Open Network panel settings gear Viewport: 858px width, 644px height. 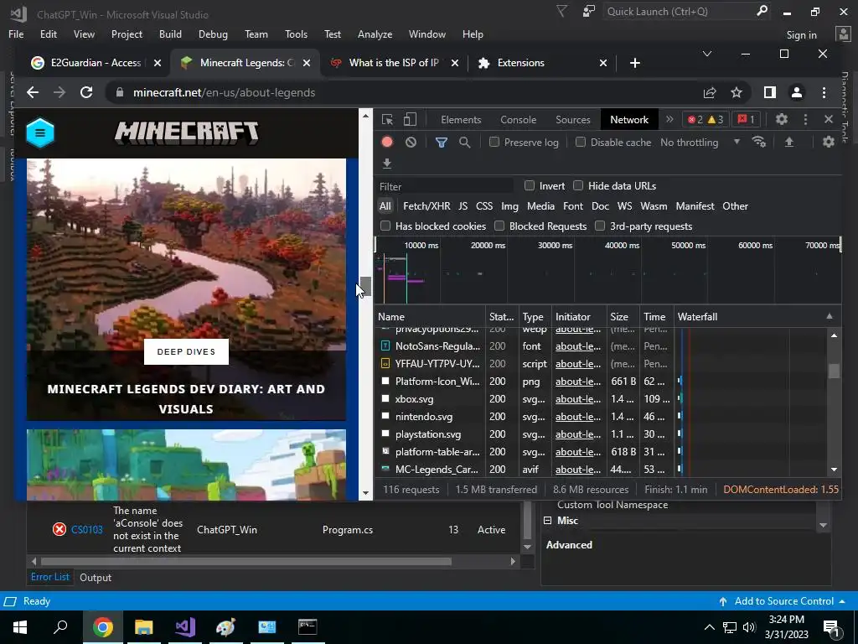(x=829, y=142)
